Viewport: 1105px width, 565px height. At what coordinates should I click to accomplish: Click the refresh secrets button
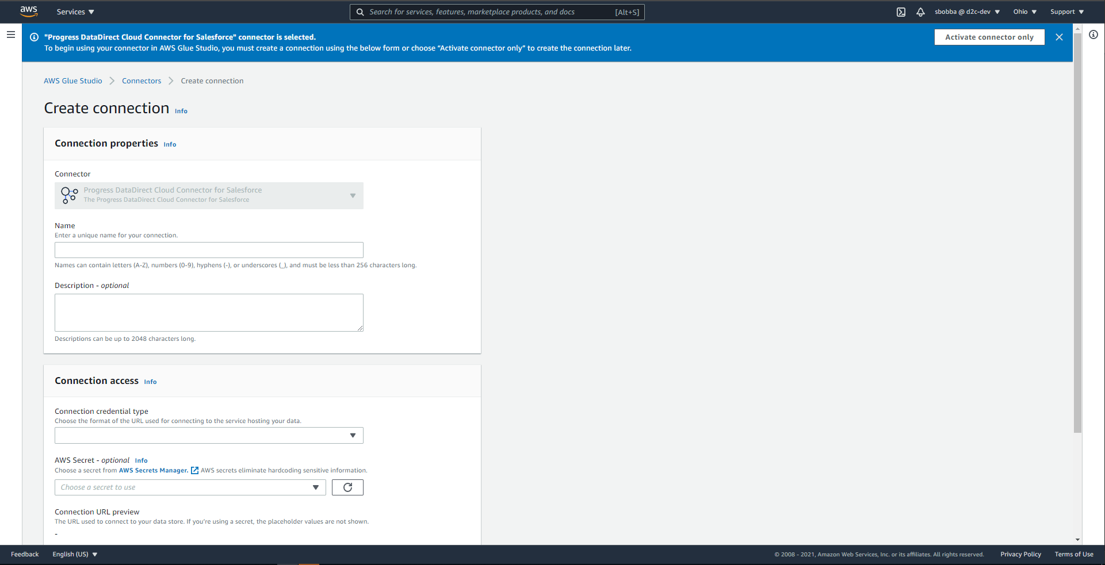point(347,487)
